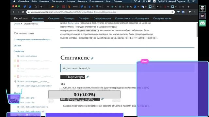Click the camera icon on the right panel
209x117 pixels.
[202, 16]
